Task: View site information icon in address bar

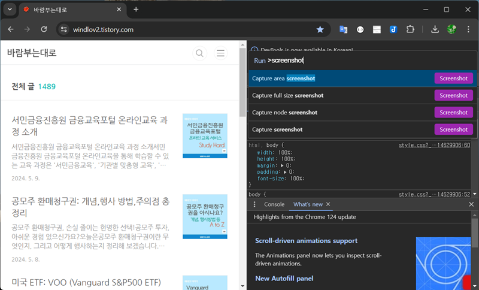Action: click(x=64, y=29)
